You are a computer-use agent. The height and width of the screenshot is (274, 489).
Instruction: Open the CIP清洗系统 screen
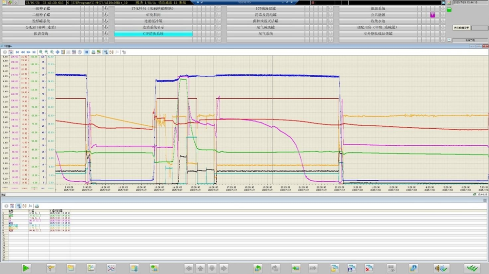(153, 34)
